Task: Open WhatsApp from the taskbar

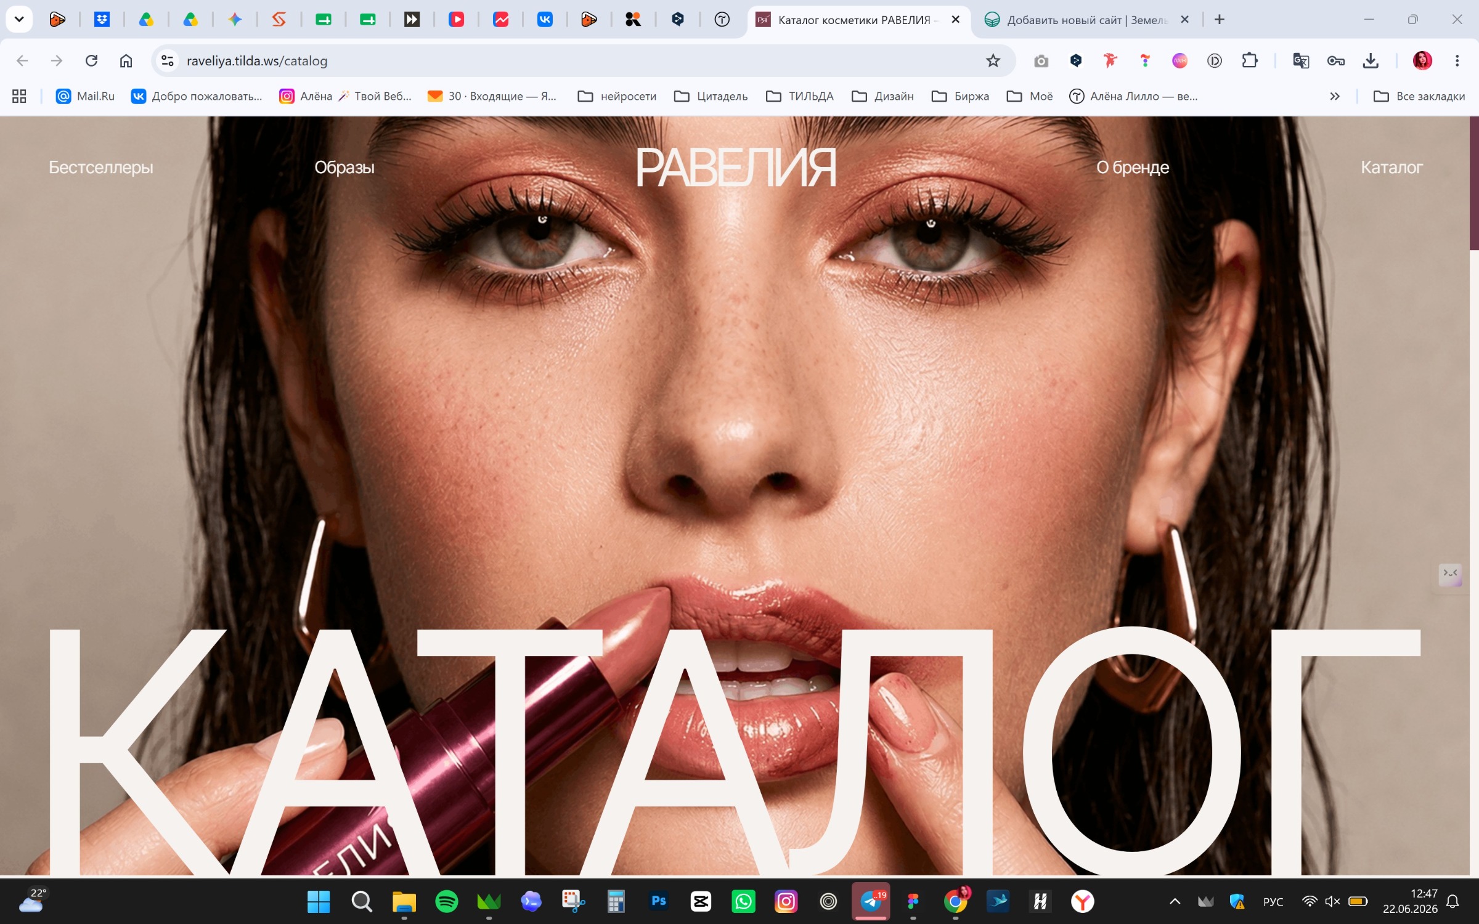Action: point(743,902)
